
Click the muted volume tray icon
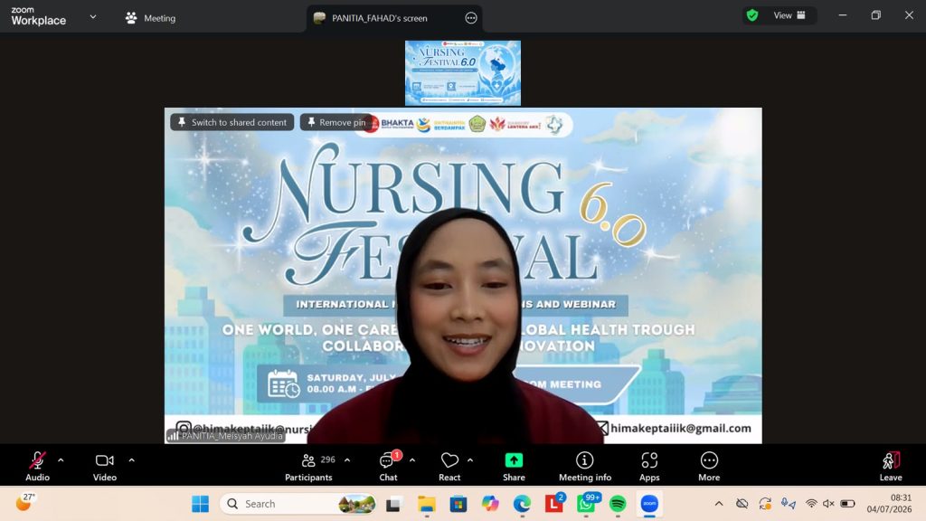828,504
